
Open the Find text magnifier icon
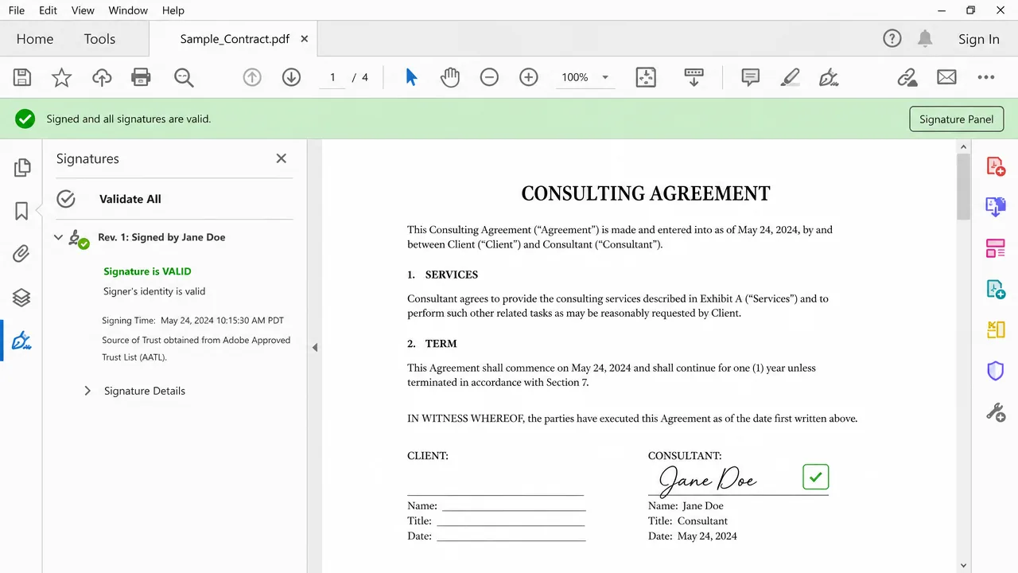click(184, 77)
